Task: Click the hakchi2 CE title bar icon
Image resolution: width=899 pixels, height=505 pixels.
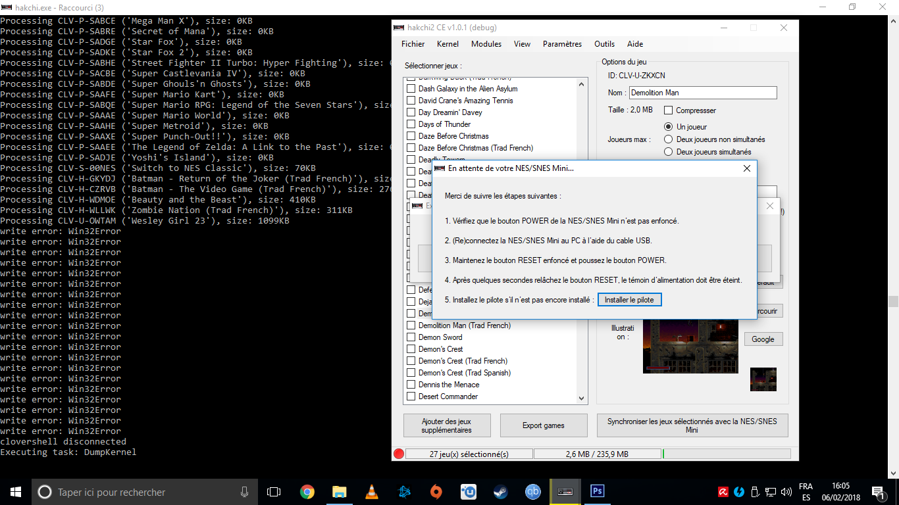Action: 399,28
